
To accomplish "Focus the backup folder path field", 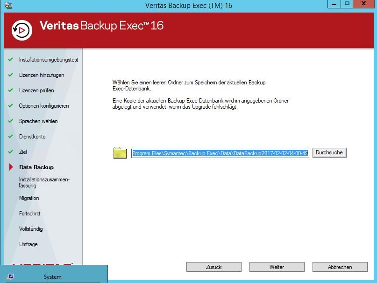I will pyautogui.click(x=220, y=153).
